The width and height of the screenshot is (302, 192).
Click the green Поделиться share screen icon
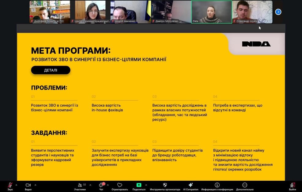coord(139,185)
